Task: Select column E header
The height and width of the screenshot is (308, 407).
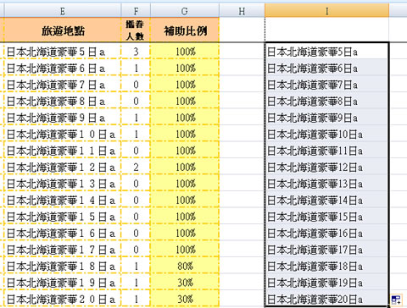Action: point(63,11)
